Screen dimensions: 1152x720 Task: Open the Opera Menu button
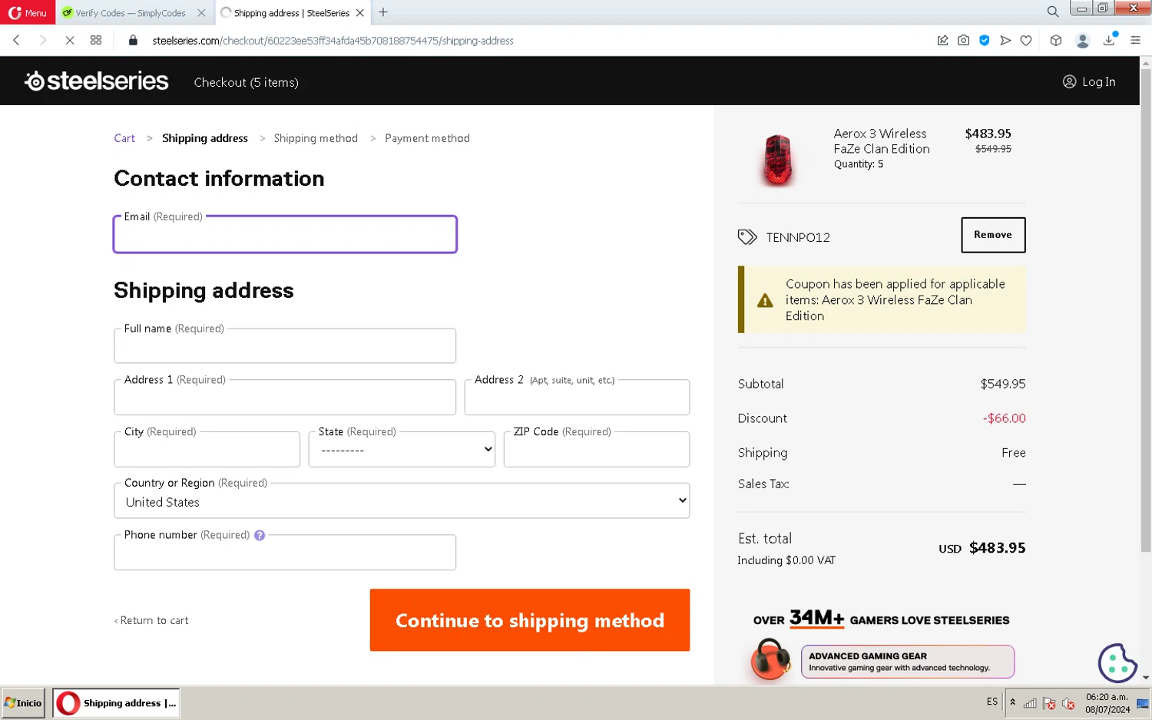pyautogui.click(x=28, y=12)
